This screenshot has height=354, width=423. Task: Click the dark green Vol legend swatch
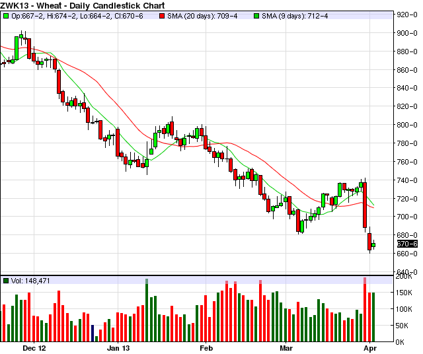[6, 281]
